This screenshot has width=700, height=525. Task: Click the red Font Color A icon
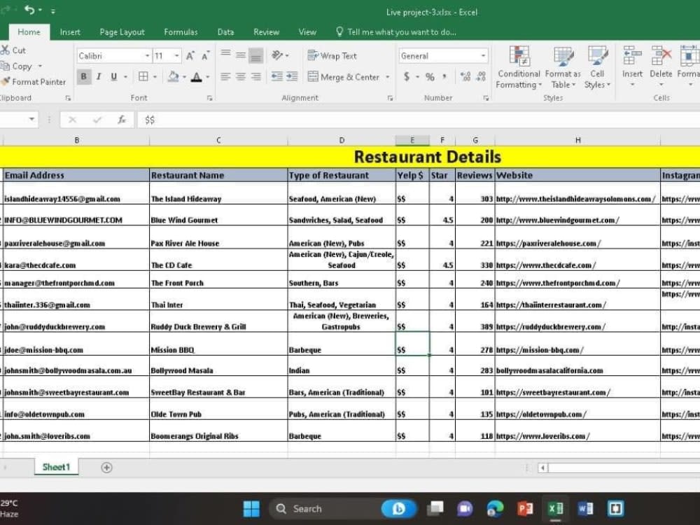click(x=197, y=77)
